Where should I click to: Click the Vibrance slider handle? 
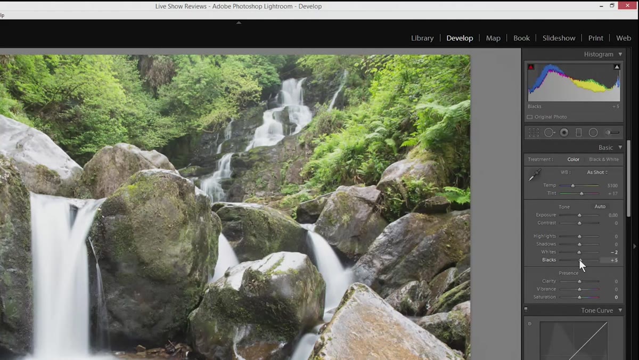(x=579, y=289)
